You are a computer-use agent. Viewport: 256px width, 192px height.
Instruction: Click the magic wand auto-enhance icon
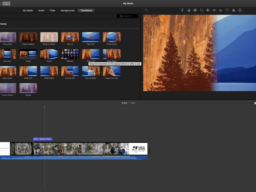147,10
